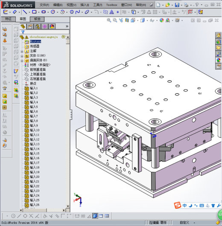Select the Spline sketch tool
Viewport: 222px width, 226px height.
[78, 12]
